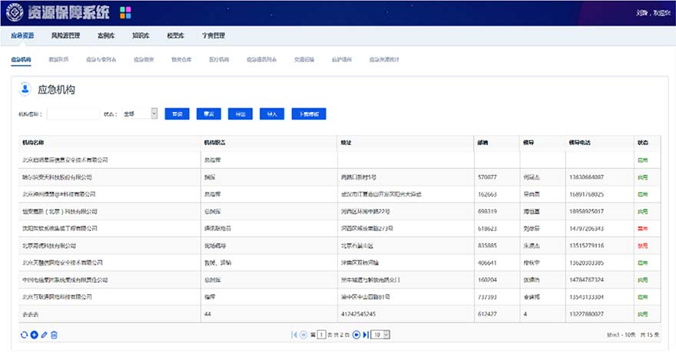Switch to the 应急物资 sub-tab
Screen dimensions: 676x357
[x=144, y=59]
